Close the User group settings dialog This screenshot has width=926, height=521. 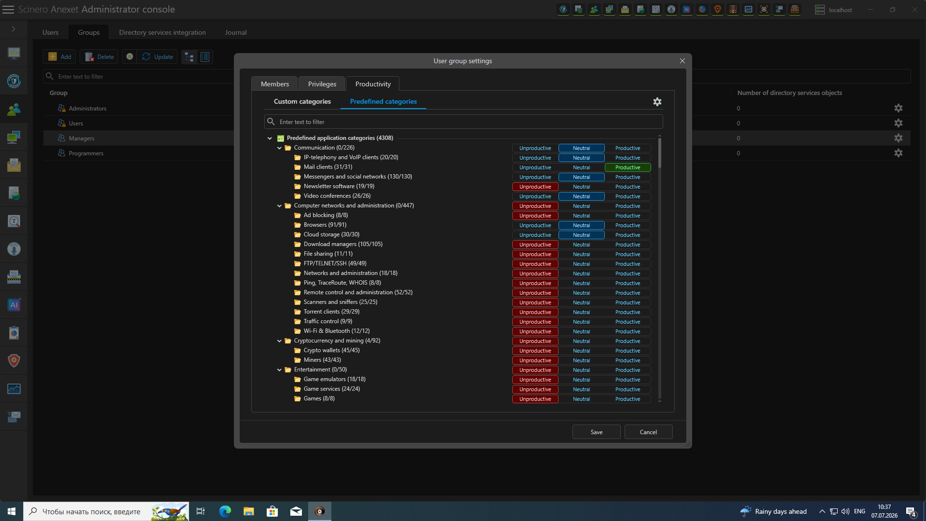(682, 61)
